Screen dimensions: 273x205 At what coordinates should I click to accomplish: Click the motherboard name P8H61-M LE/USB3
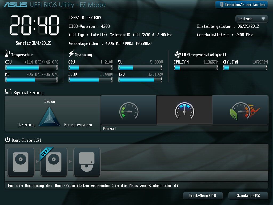coord(85,18)
